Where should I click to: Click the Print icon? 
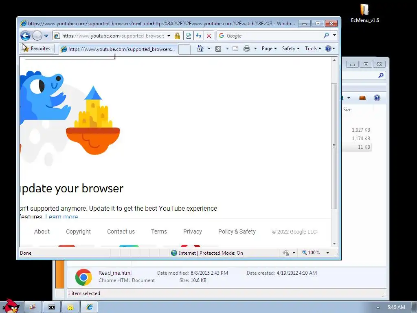click(x=247, y=48)
